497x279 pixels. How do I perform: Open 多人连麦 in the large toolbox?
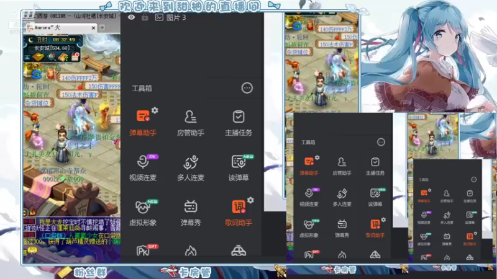191,167
